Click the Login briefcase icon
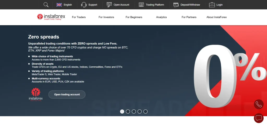 pyautogui.click(x=212, y=5)
